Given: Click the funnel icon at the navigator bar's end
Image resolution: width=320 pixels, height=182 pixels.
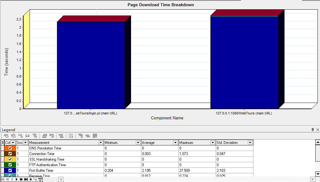Looking at the screenshot, I should click(x=40, y=180).
